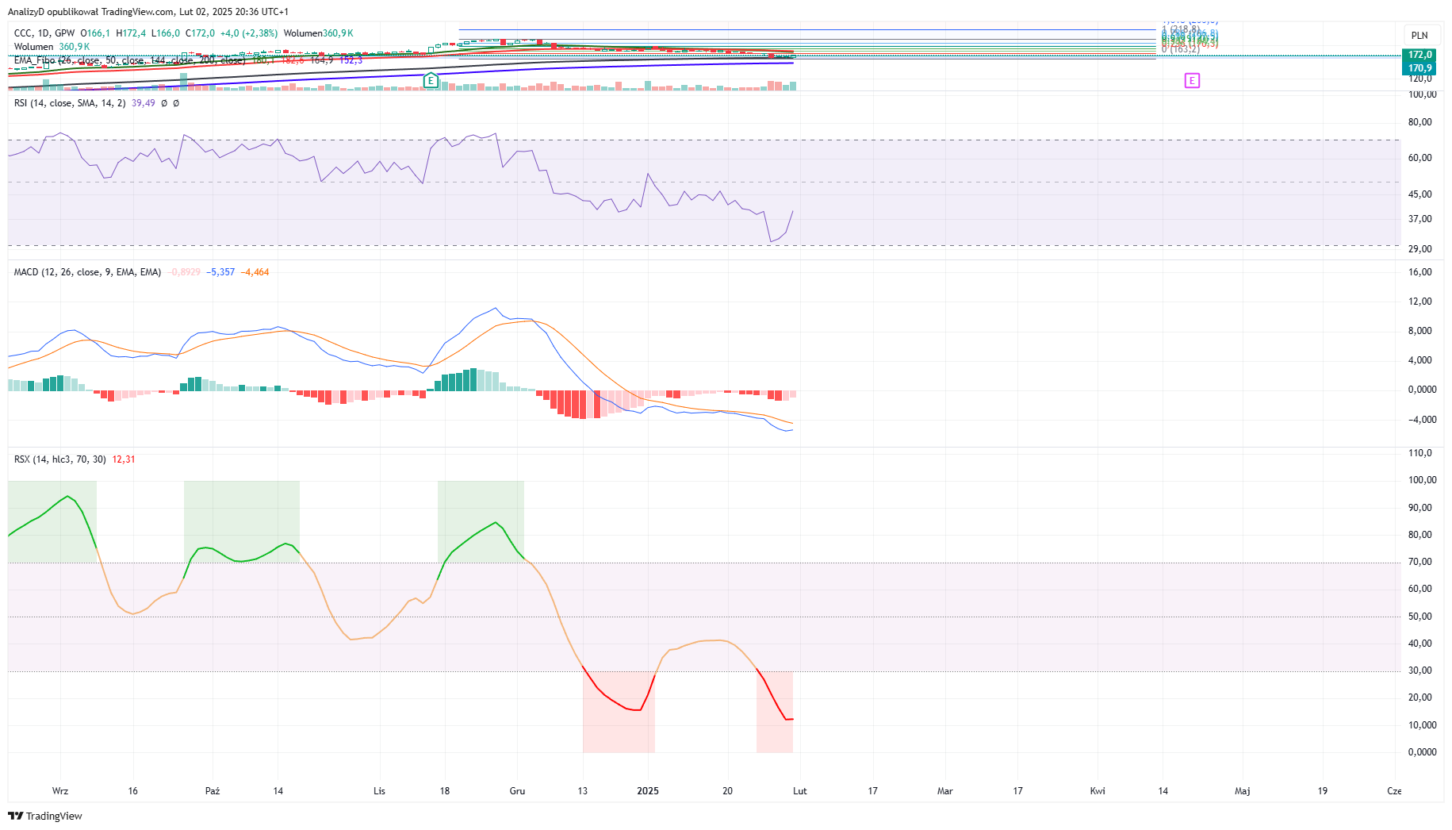Click the Wolumen 360,9K indicator legend
This screenshot has width=1452, height=830.
pos(52,47)
